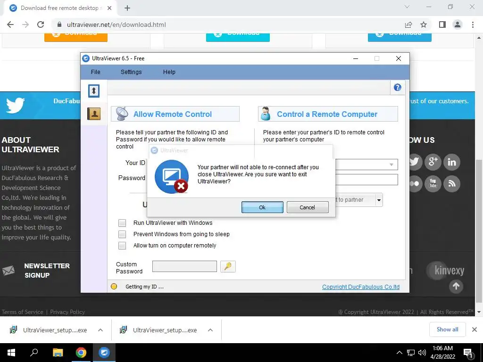
Task: Open the Privacy Policy link
Action: point(67,312)
